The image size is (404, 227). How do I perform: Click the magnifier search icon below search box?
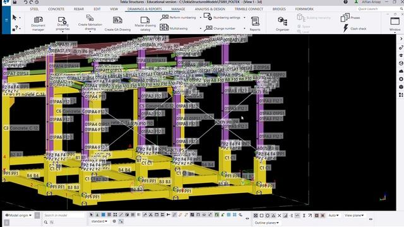(x=45, y=222)
